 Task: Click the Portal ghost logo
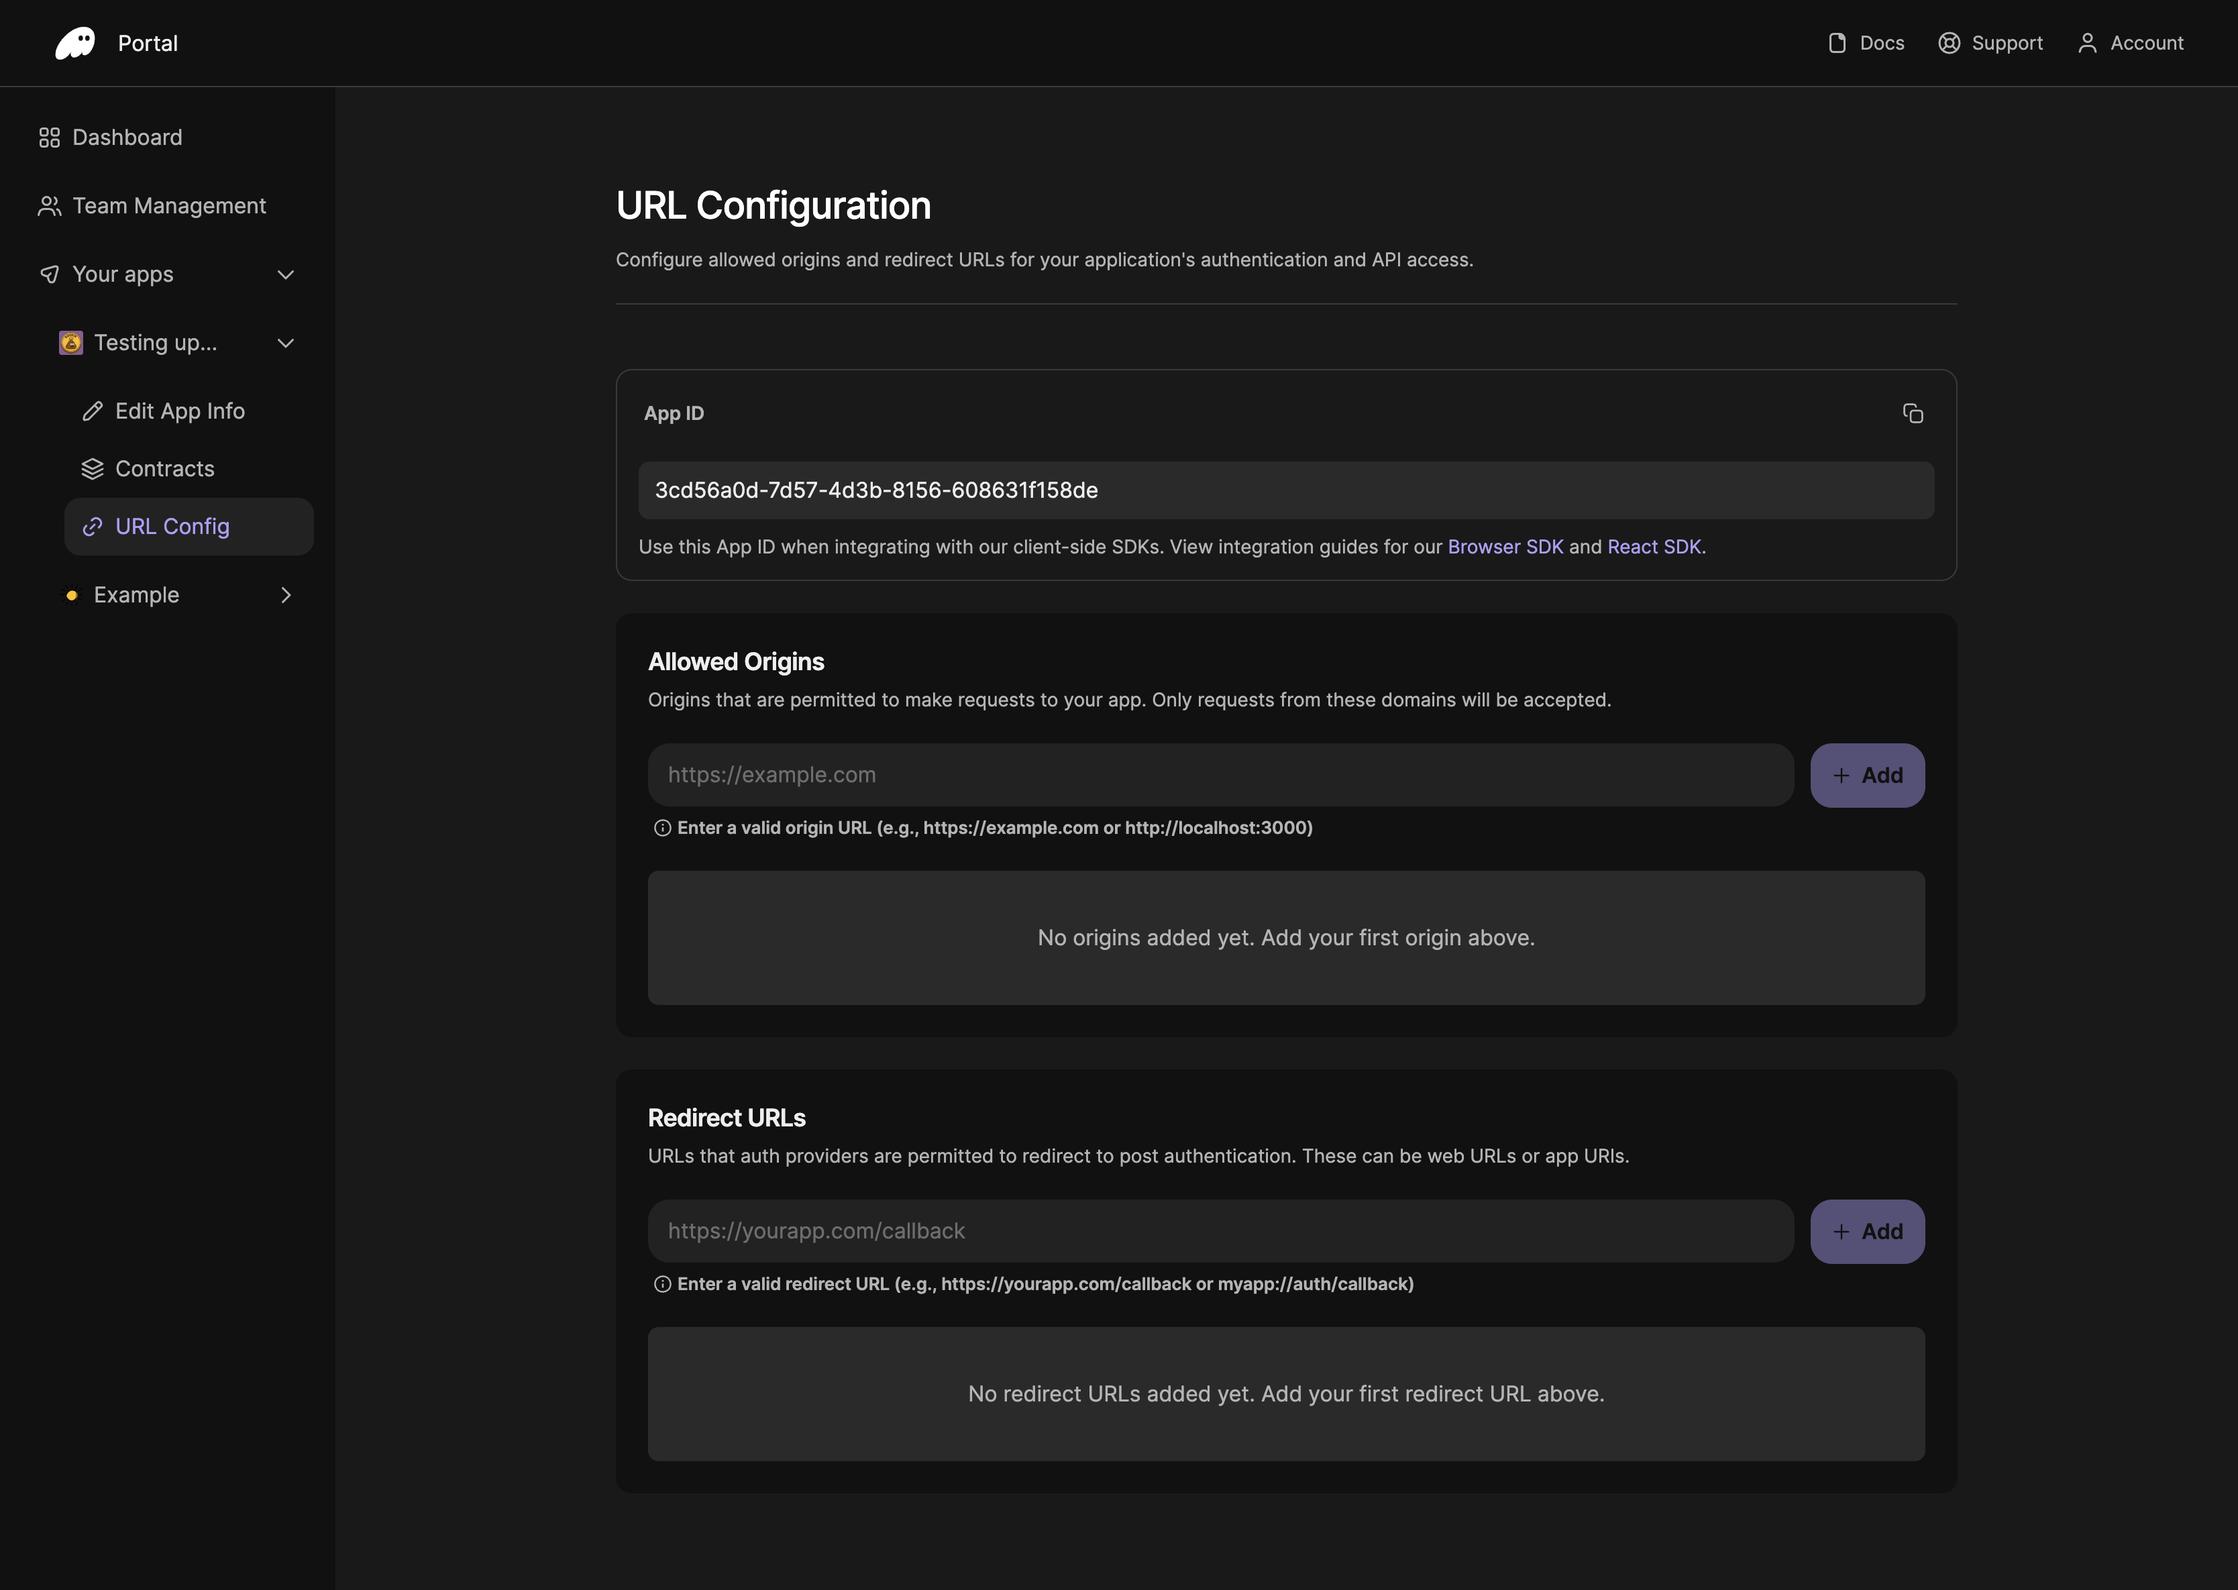click(76, 42)
